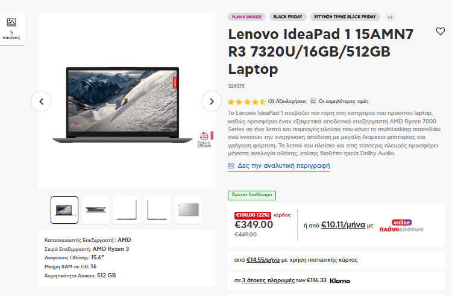Expand the +2 extra tags badge
This screenshot has width=452, height=296.
click(390, 17)
